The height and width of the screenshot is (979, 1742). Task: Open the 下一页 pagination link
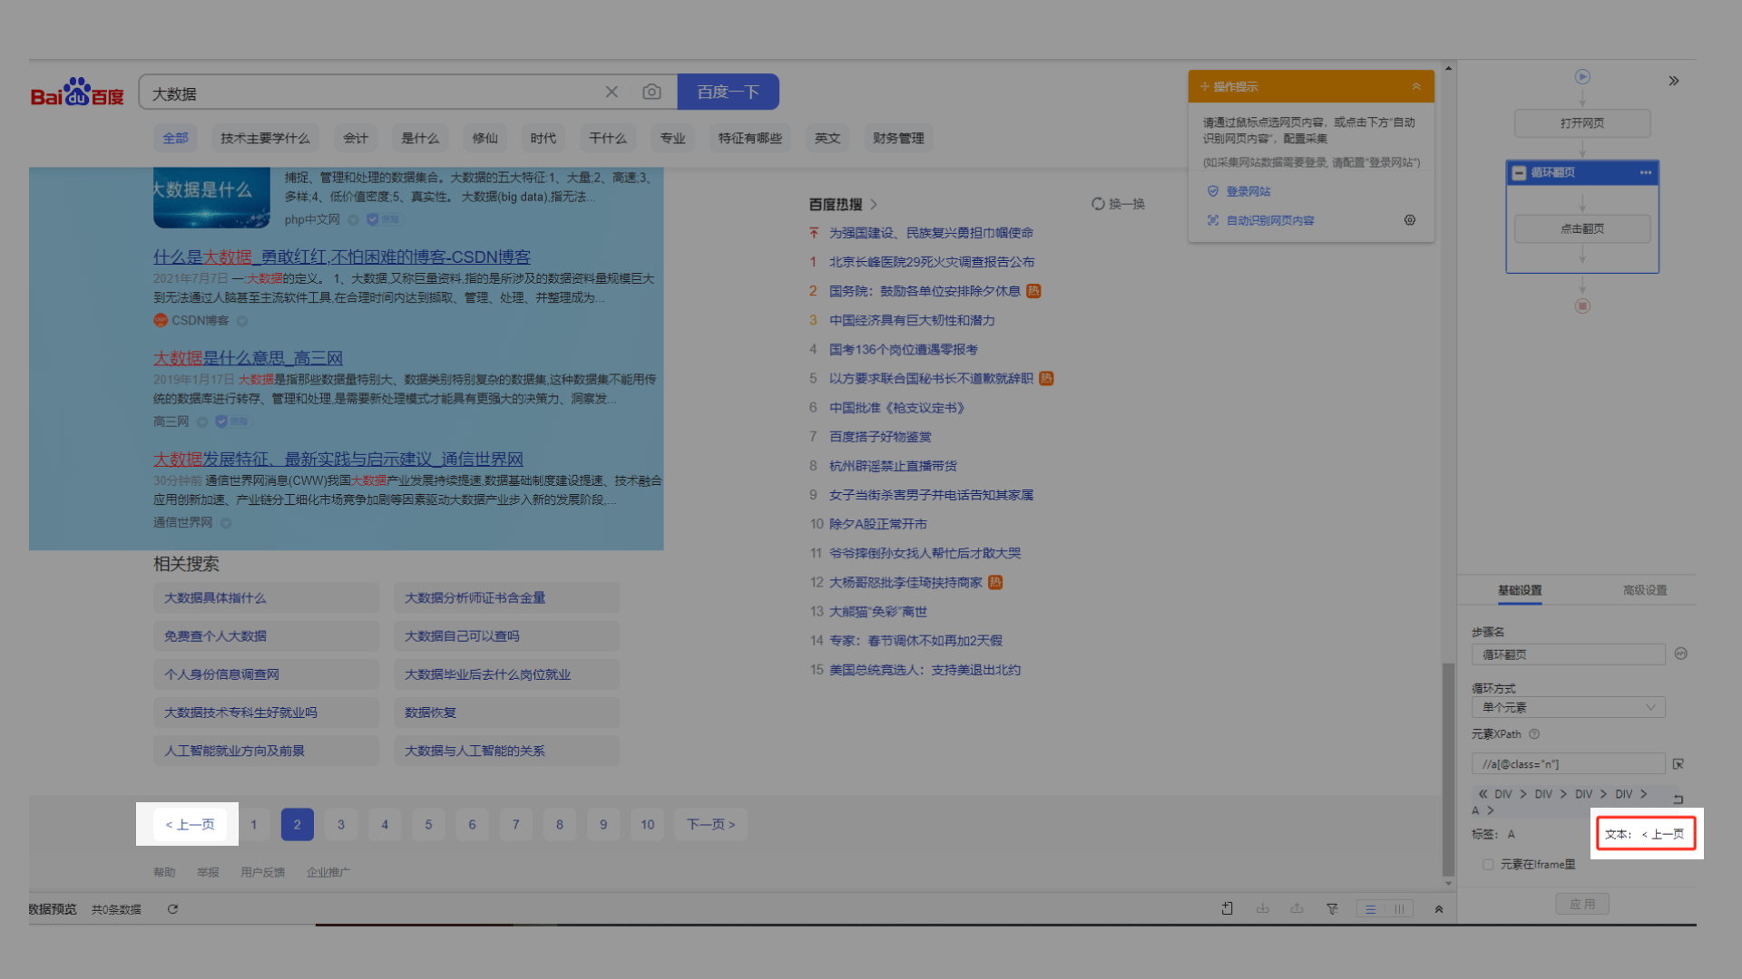(710, 824)
